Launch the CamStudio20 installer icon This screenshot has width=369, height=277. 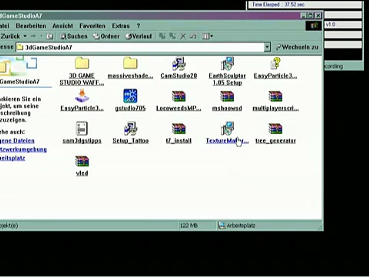tap(179, 63)
